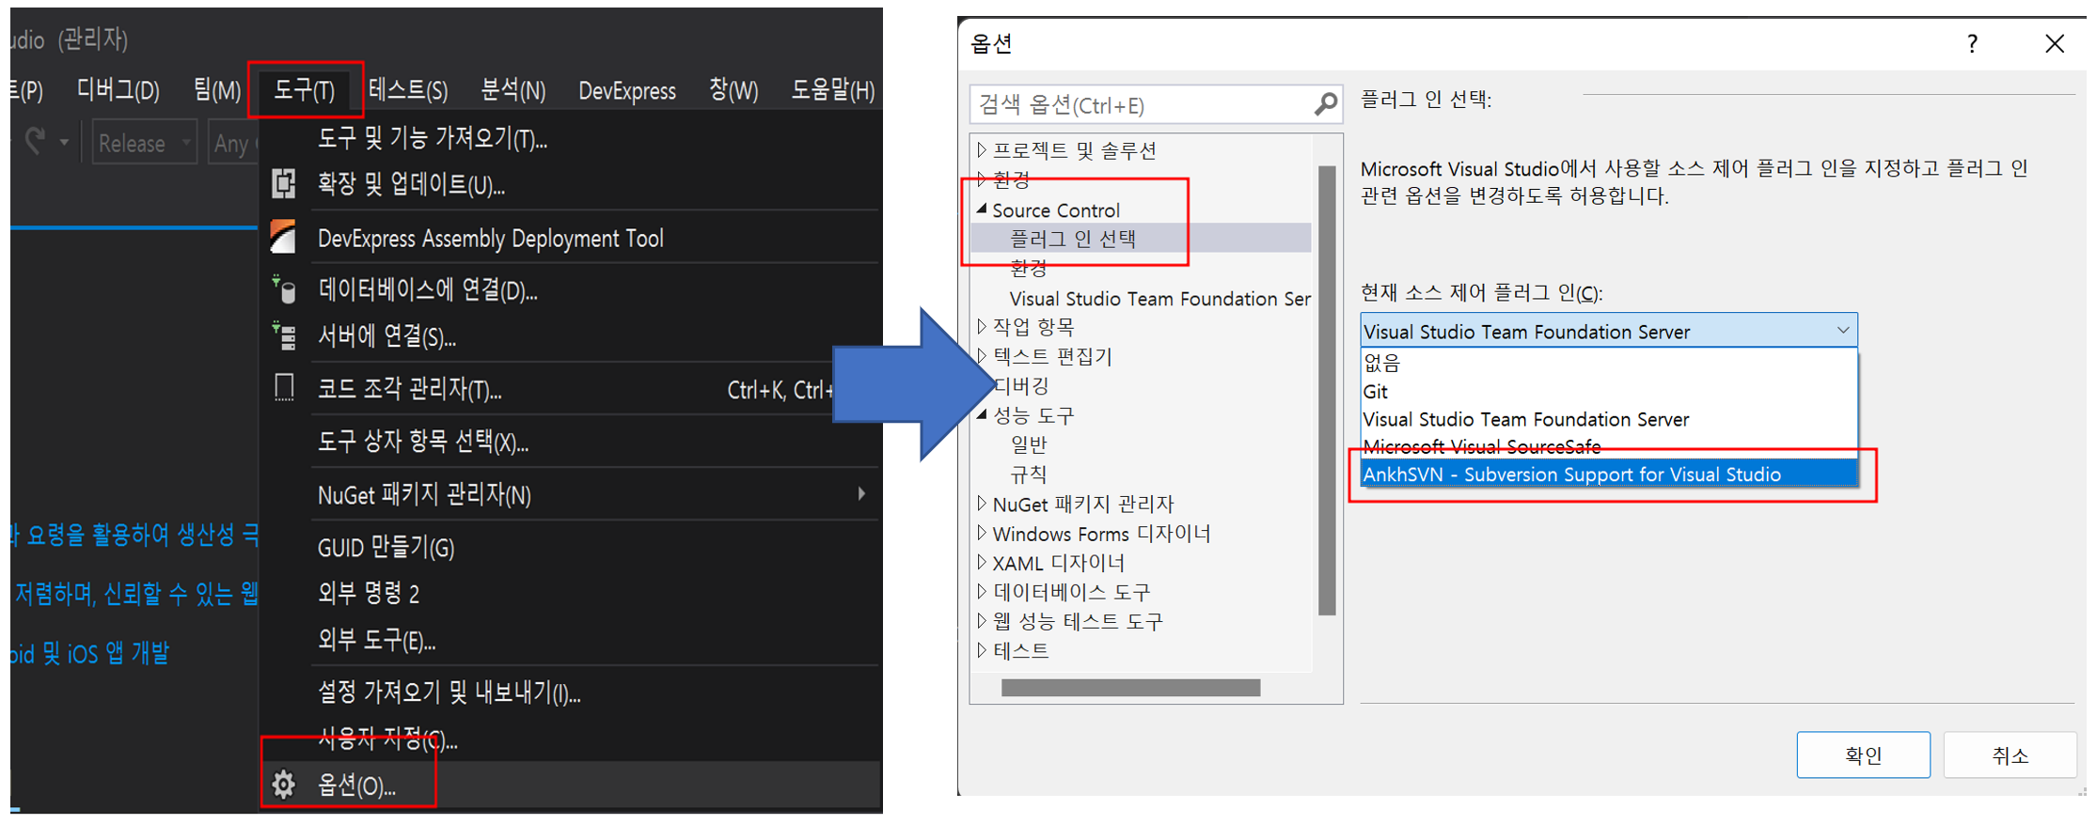Open the 디버그(D) menu
2097x824 pixels.
click(x=118, y=90)
